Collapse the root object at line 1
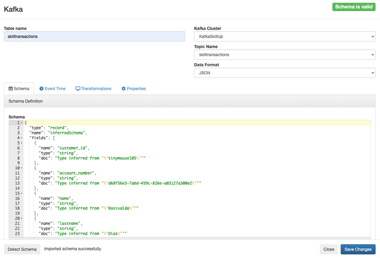Viewport: 380px width, 258px height. coord(22,123)
